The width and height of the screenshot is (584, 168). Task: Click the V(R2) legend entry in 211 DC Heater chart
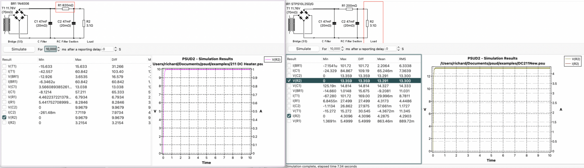pyautogui.click(x=273, y=60)
